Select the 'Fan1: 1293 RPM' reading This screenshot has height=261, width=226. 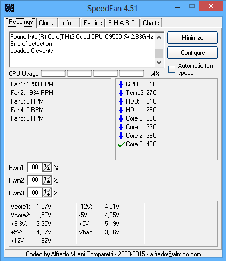32,84
